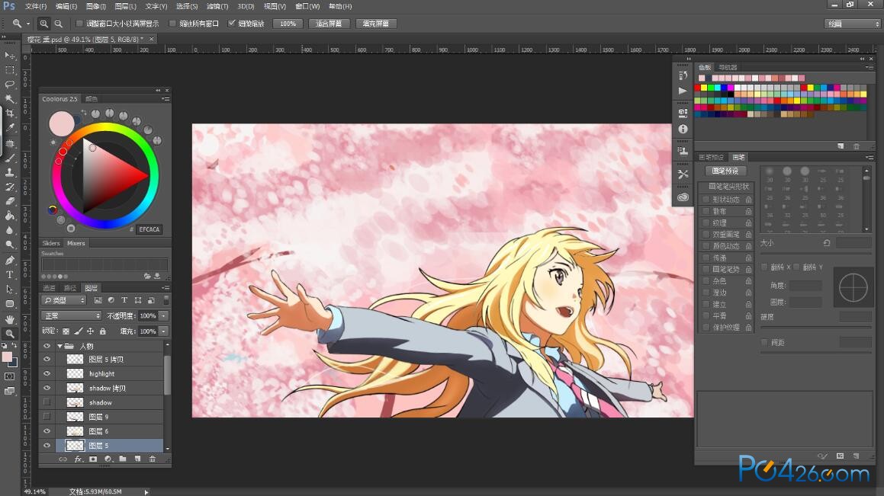Open the Coolorus panel flyout menu
Viewport: 884px width, 496px height.
click(x=166, y=99)
